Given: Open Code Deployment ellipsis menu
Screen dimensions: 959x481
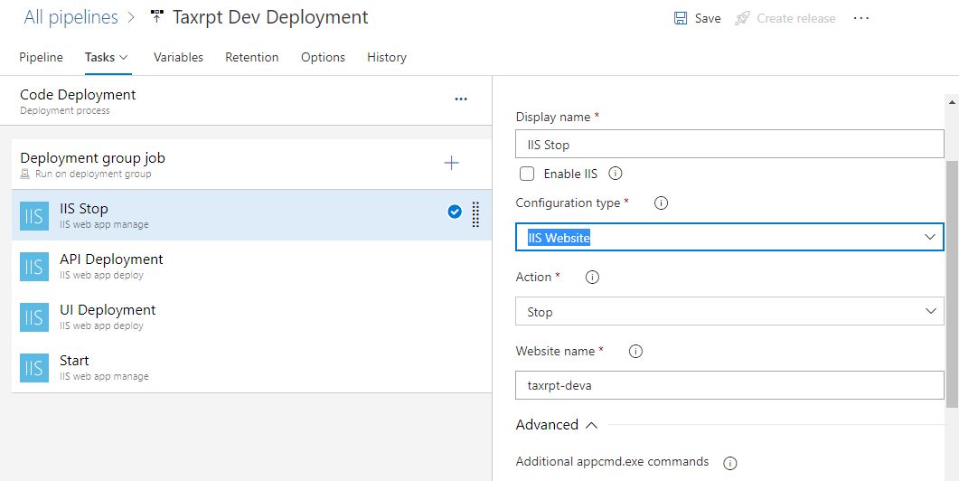Looking at the screenshot, I should pyautogui.click(x=461, y=99).
